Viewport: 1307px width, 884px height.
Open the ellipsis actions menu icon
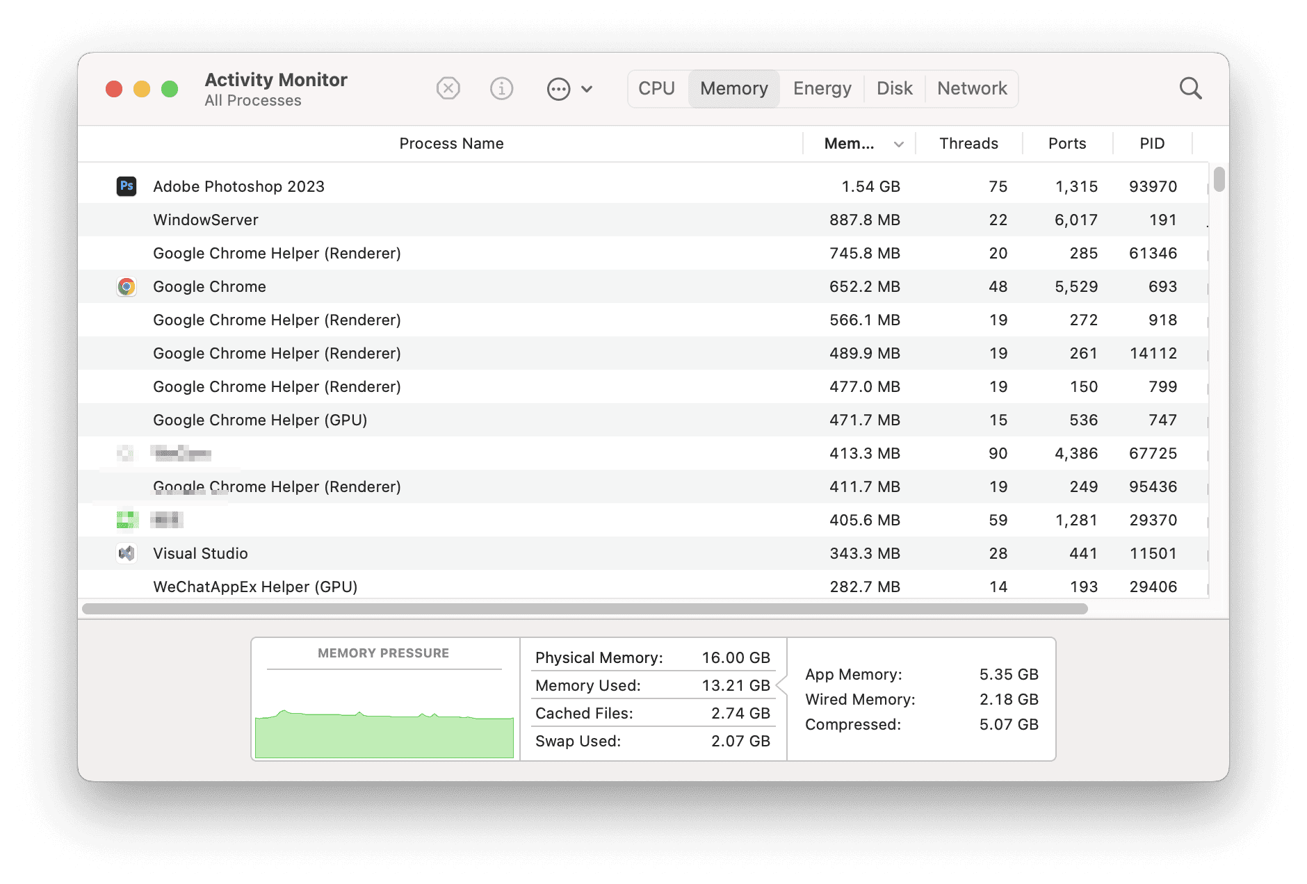(558, 89)
